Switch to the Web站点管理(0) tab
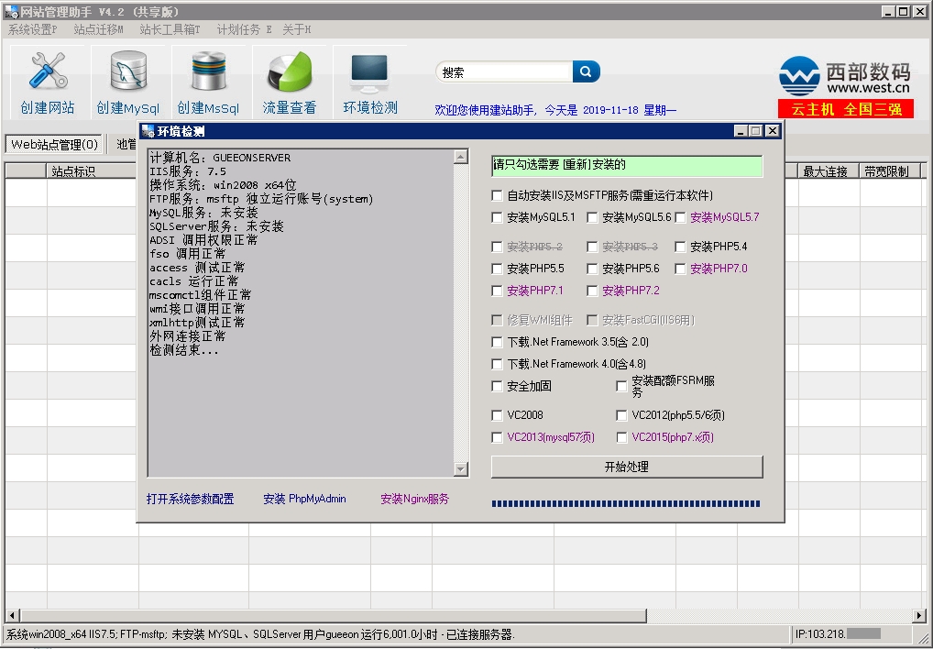Screen dimensions: 933x649 (x=54, y=145)
